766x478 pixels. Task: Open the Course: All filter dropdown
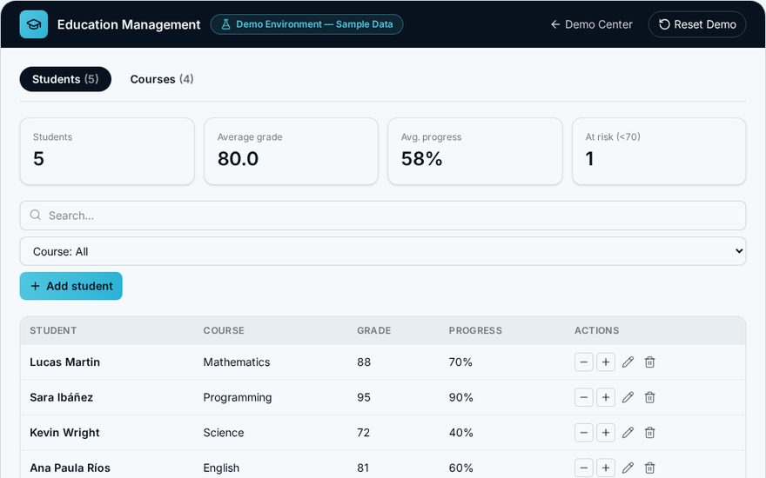(382, 251)
